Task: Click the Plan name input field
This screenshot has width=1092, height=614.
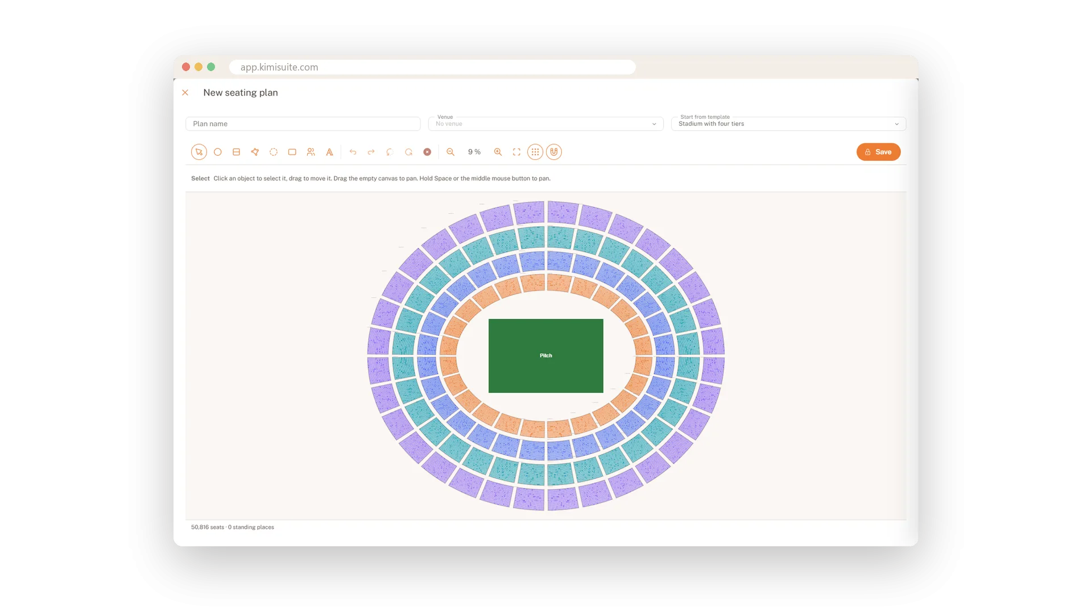Action: [303, 124]
